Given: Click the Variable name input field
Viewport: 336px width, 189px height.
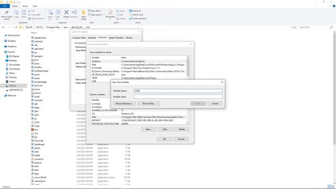Looking at the screenshot, I should point(178,91).
